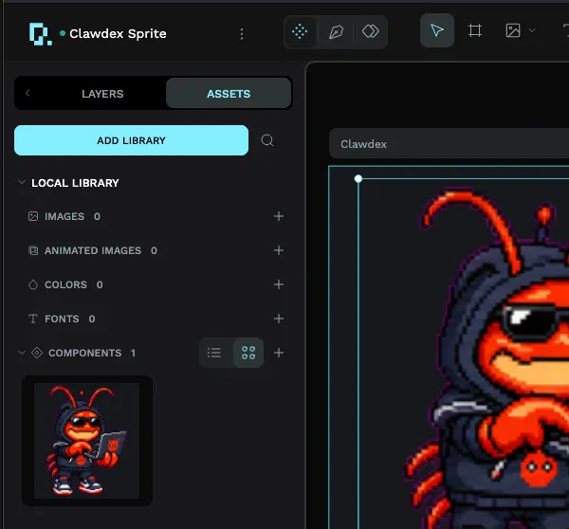Switch to the ASSETS tab
Image resolution: width=569 pixels, height=529 pixels.
pos(229,93)
